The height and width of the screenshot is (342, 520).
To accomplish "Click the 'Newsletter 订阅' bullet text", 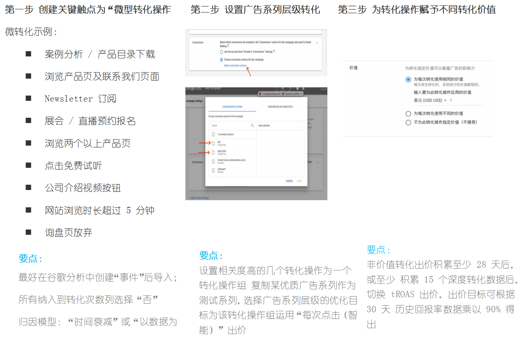I will [x=81, y=99].
